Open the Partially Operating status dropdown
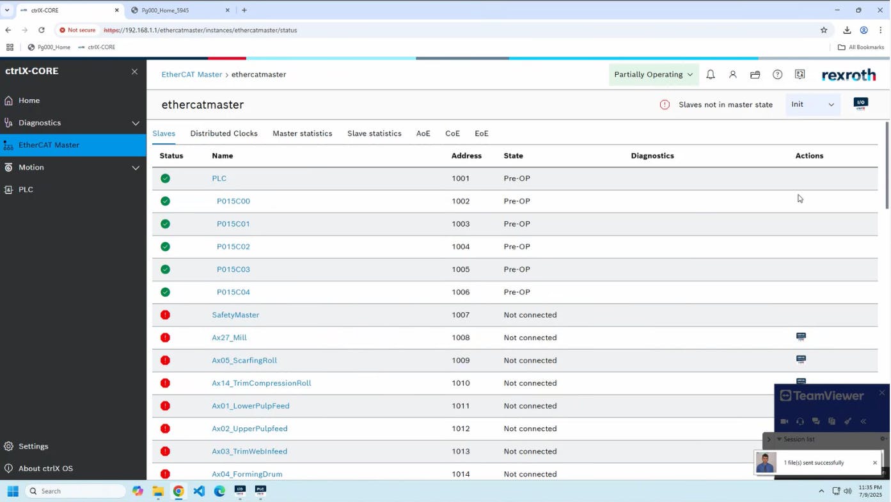The height and width of the screenshot is (502, 891). tap(653, 75)
